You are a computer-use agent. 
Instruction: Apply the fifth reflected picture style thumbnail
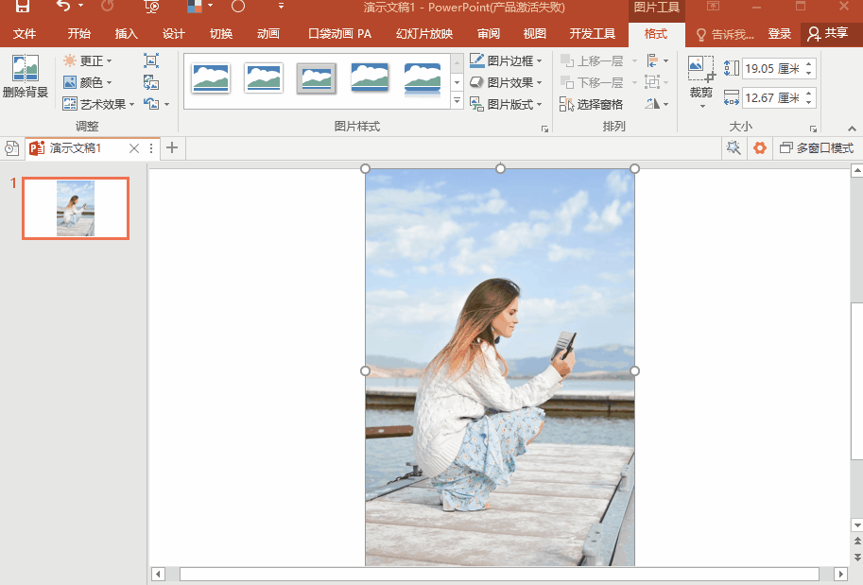click(x=423, y=79)
